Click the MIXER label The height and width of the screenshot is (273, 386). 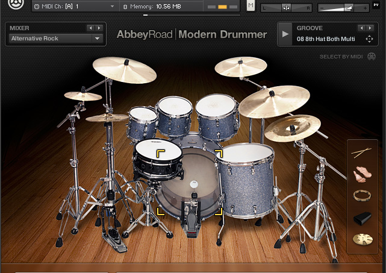(x=19, y=28)
